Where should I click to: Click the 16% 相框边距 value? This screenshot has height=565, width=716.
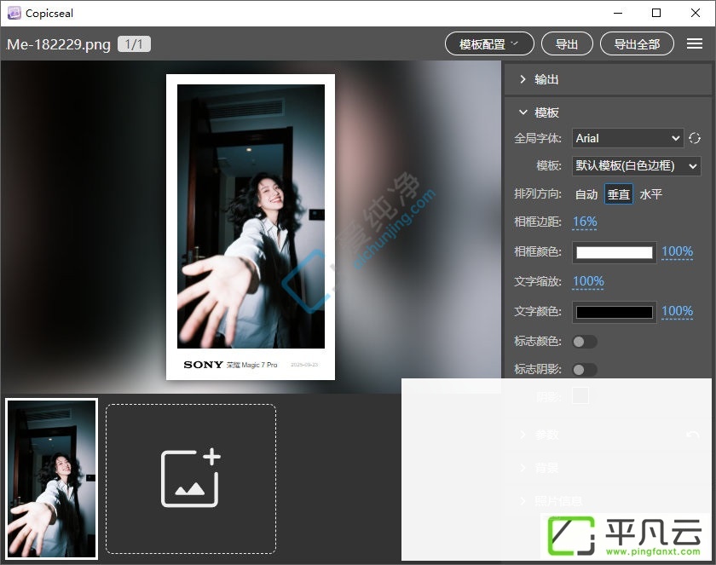click(585, 222)
